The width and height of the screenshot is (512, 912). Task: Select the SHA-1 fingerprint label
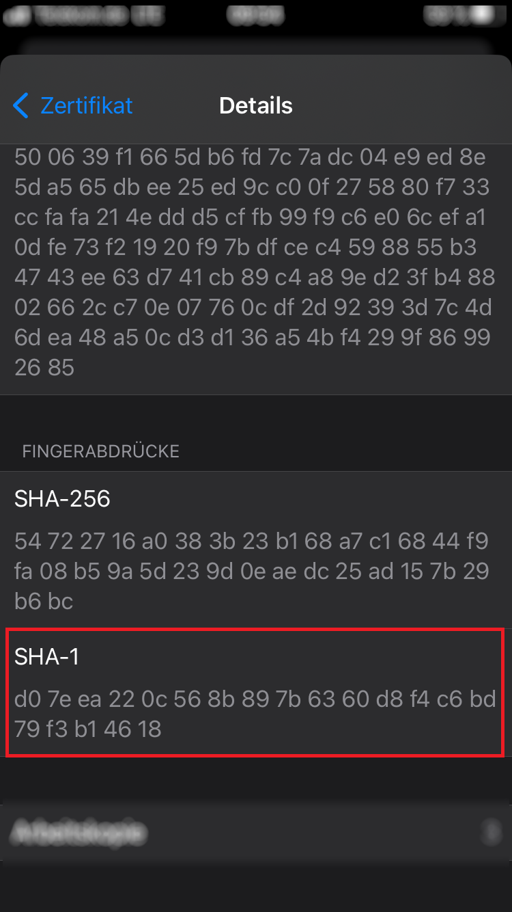click(x=47, y=657)
